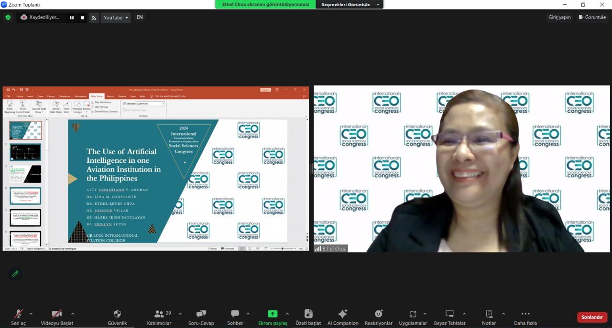Open the Görüntüle view menu
Image resolution: width=612 pixels, height=328 pixels.
[x=592, y=17]
